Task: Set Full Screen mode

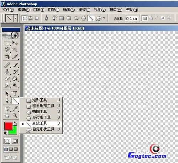Action: coord(16,149)
